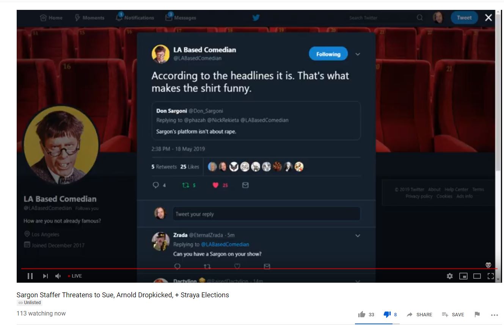
Task: Click the small reply avatar beside reply box
Action: (160, 214)
